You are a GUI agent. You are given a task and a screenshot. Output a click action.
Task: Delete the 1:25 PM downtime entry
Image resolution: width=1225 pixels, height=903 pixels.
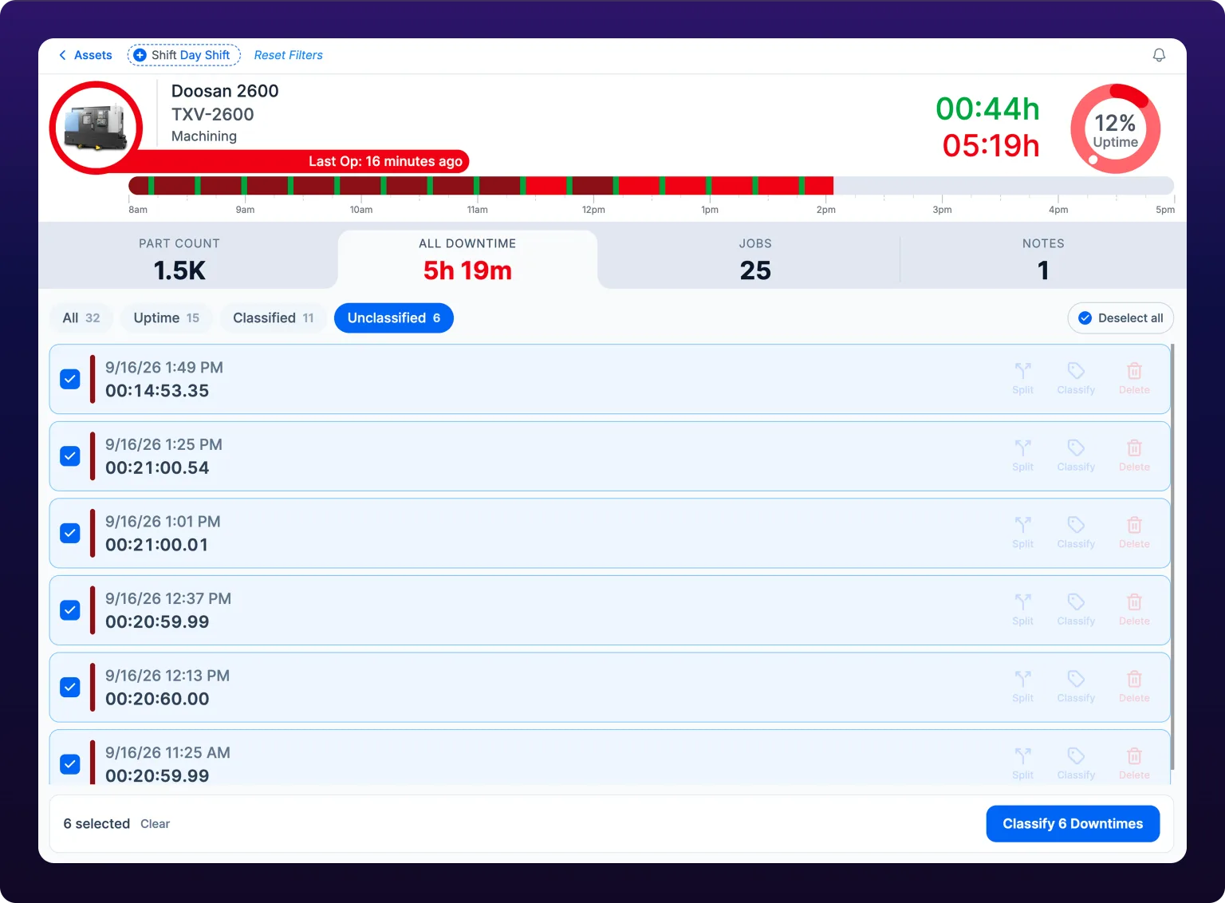click(x=1134, y=455)
